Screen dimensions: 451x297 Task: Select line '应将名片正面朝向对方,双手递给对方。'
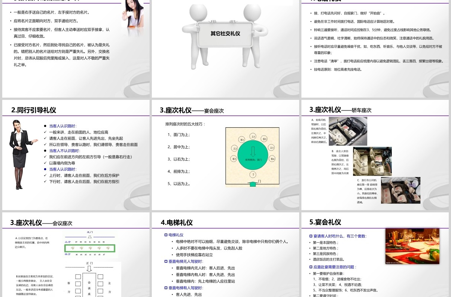46,21
